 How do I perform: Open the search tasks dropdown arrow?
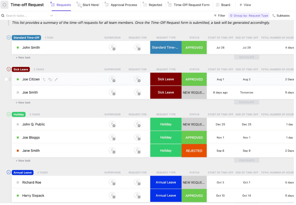52,16
